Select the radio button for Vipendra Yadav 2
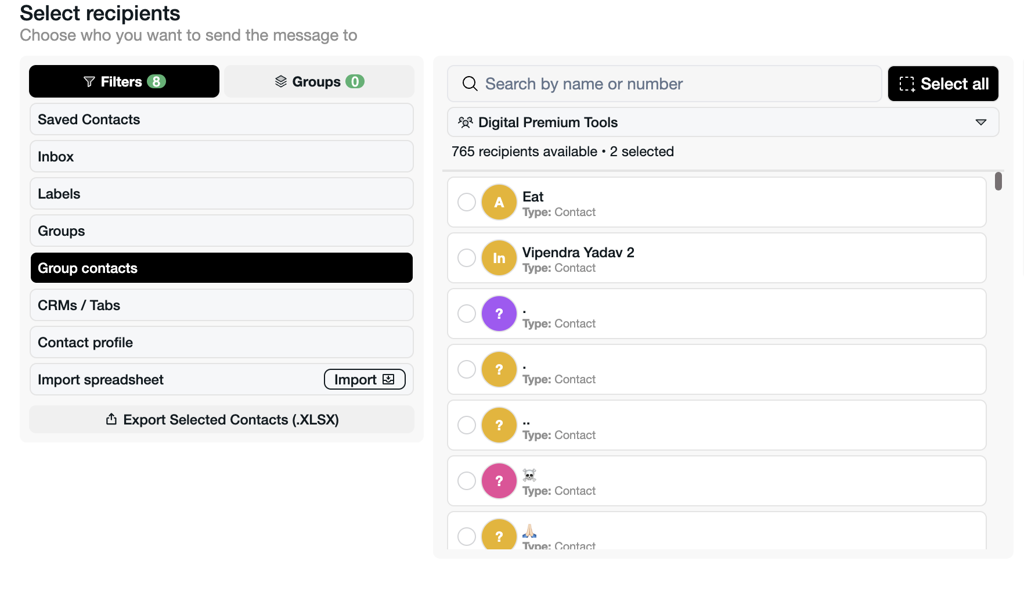 (466, 258)
